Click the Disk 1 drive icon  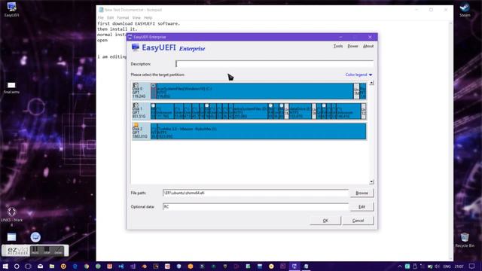click(x=136, y=105)
